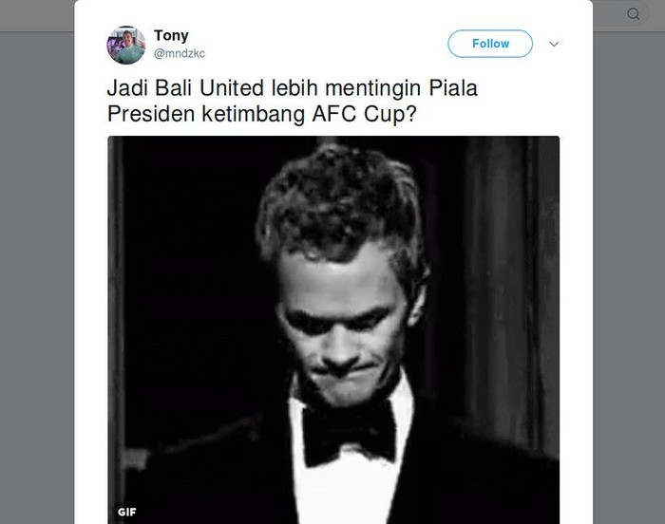Open the @mndzkc handle link
The height and width of the screenshot is (524, 665).
pos(179,53)
